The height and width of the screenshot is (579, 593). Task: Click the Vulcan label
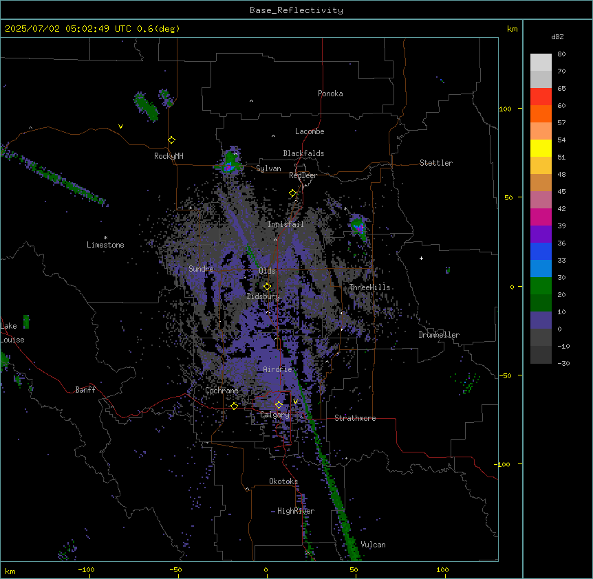374,545
